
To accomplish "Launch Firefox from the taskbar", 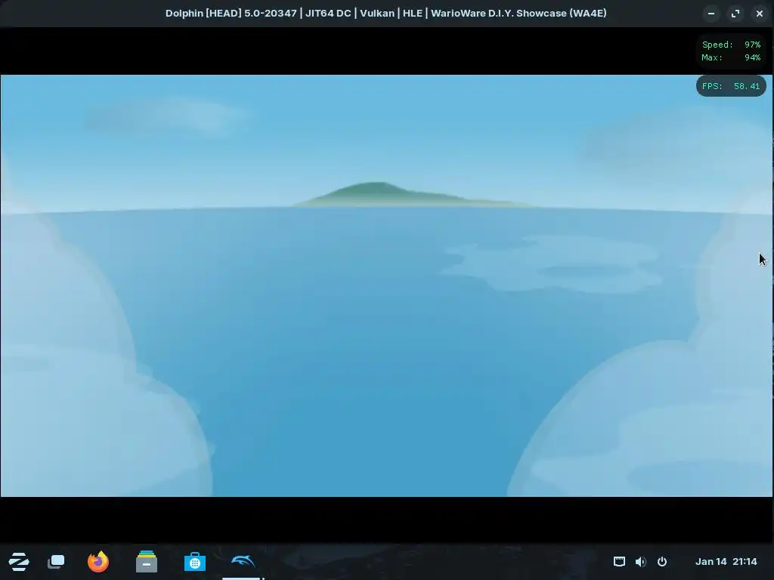I will 98,562.
